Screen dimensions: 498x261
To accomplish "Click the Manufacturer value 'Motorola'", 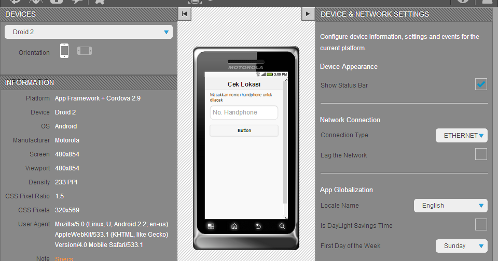I will (67, 140).
